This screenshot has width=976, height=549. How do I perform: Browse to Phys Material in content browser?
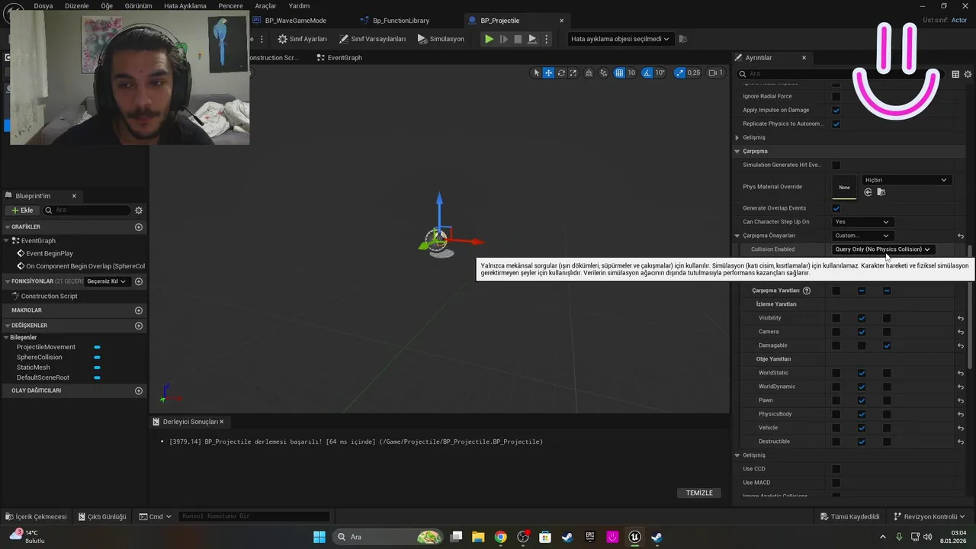[881, 192]
